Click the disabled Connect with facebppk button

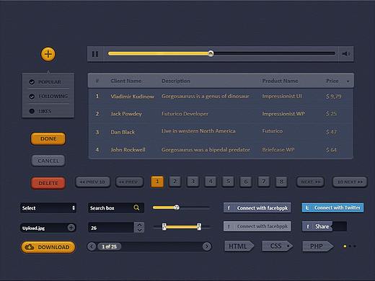(257, 226)
